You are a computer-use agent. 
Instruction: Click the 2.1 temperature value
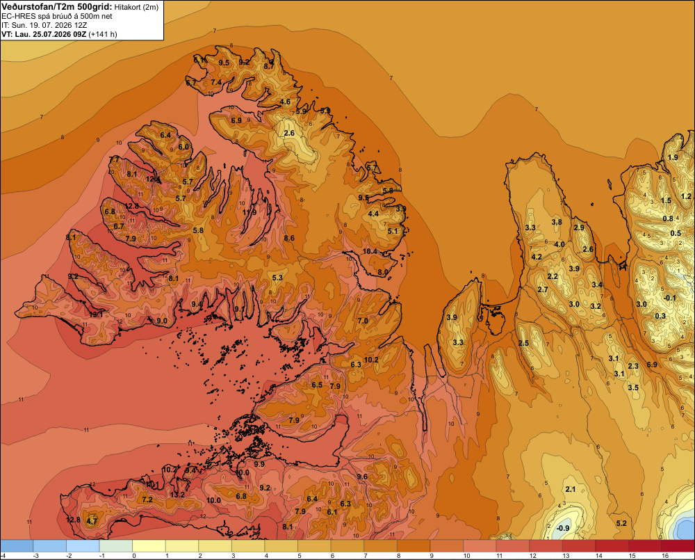tap(570, 489)
